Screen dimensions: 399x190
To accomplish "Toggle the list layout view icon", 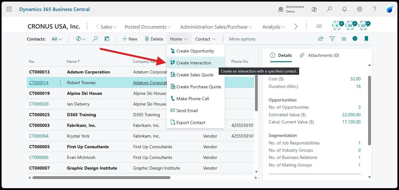I will (107, 39).
